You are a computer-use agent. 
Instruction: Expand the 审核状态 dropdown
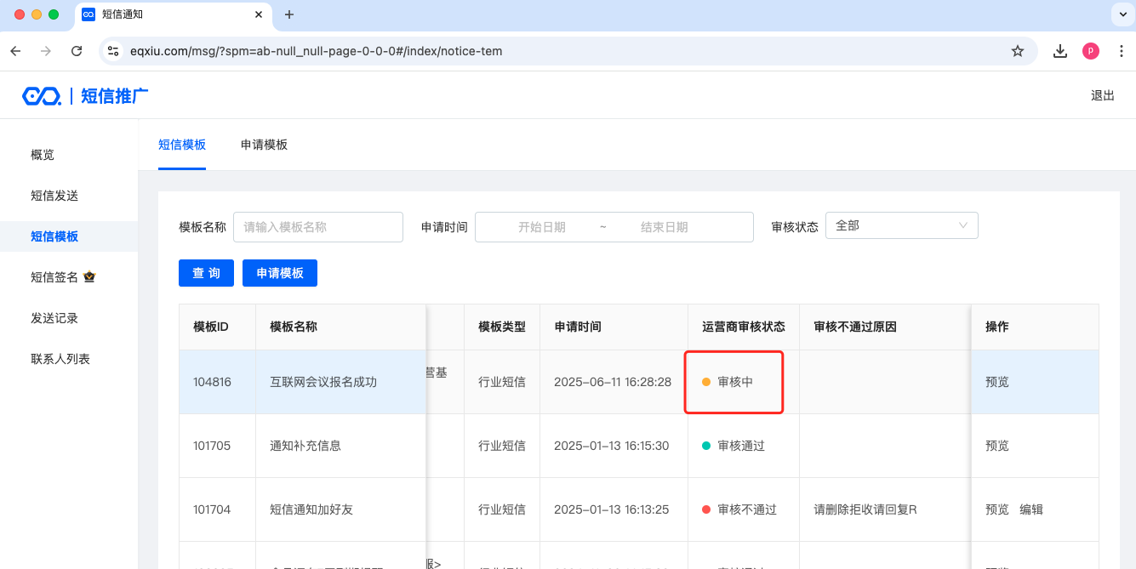[x=901, y=226]
